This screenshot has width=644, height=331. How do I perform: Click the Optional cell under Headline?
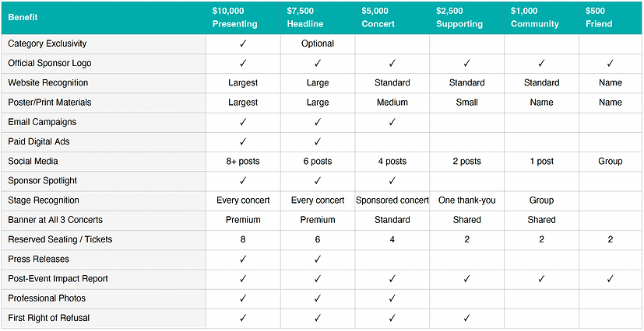[x=318, y=44]
